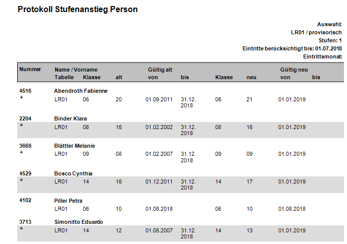Select the 01.08.2018 Gültig neu date for Piller

[x=291, y=209]
